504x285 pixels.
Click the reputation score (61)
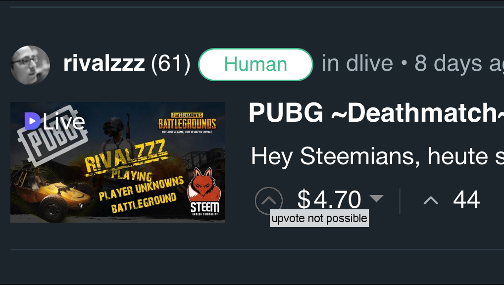click(x=171, y=64)
